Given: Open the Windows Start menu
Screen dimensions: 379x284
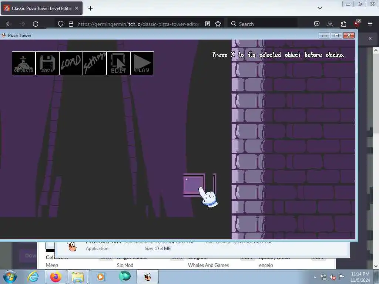Looking at the screenshot, I should click(x=10, y=277).
